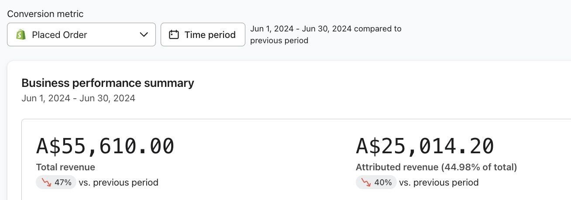Open the Time period picker
The width and height of the screenshot is (571, 200).
(x=203, y=34)
